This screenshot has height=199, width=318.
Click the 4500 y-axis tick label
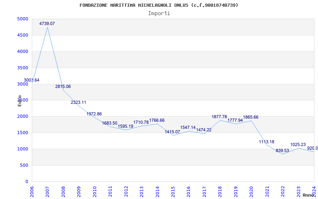[23, 35]
